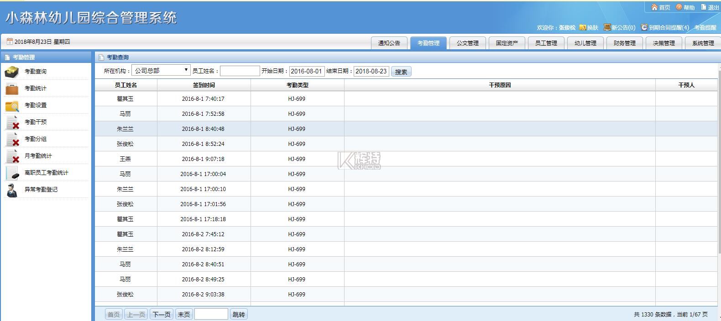Open 考勤统计 briefcase icon
Viewport: 721px width, 321px height.
[12, 88]
